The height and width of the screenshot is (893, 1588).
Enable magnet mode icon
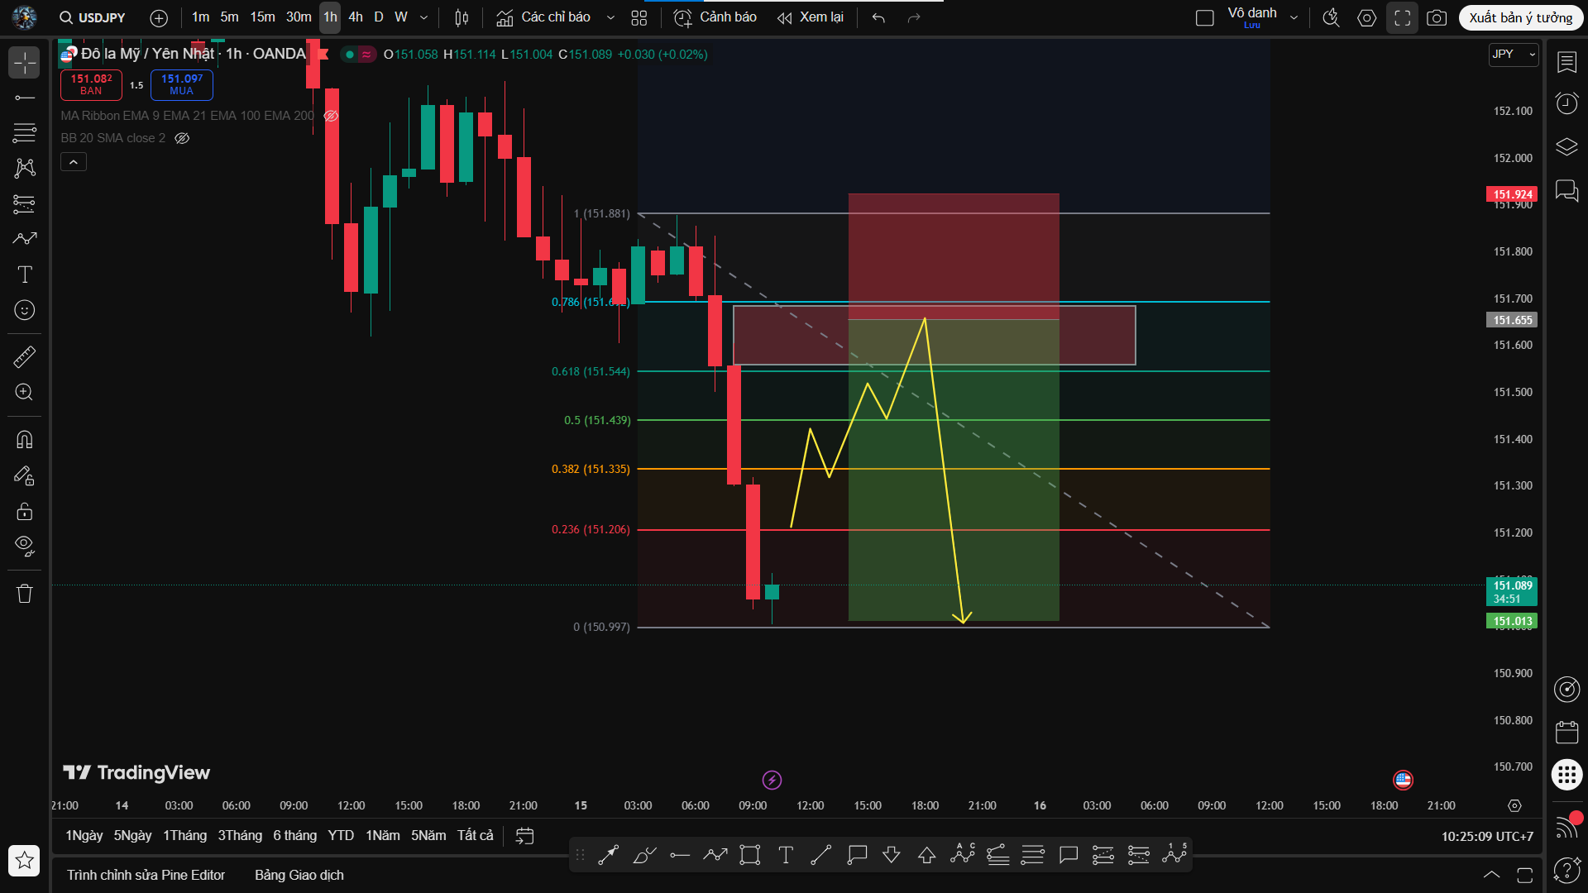pos(25,439)
